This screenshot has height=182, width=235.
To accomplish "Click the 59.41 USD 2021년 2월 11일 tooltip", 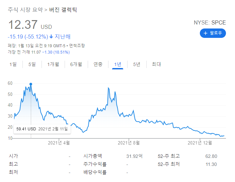I will (x=42, y=129).
